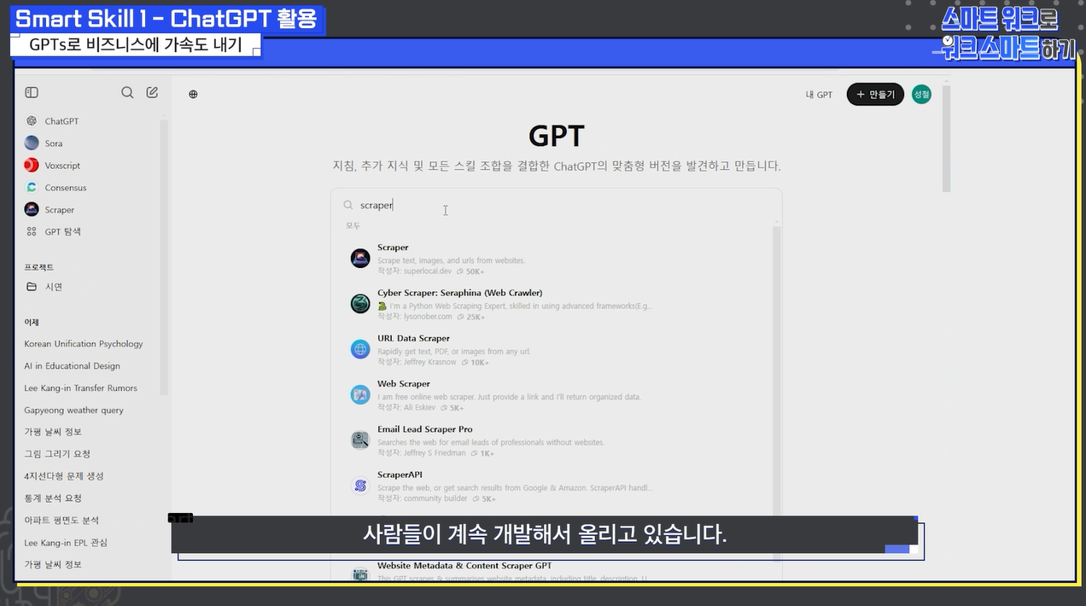Click the Consensus icon in the sidebar

click(32, 188)
